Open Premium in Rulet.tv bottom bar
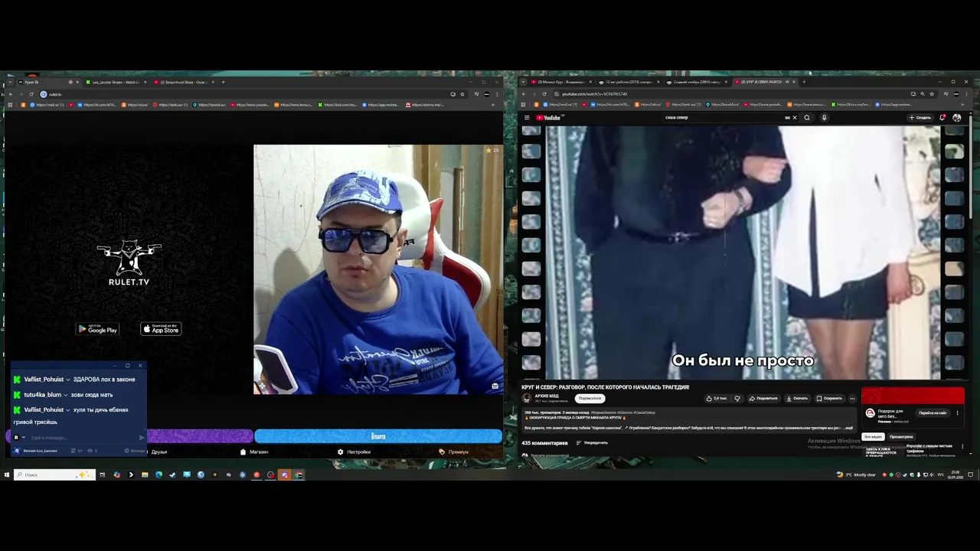This screenshot has height=551, width=980. pos(453,452)
